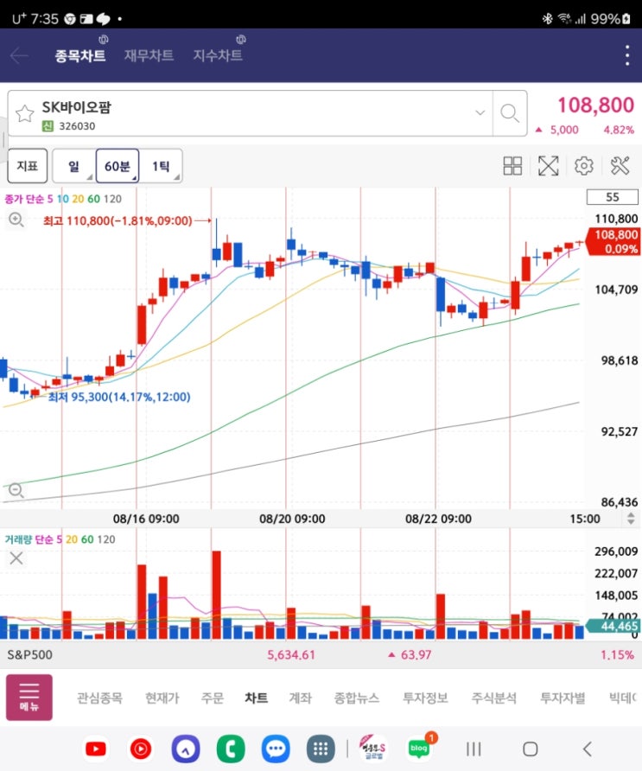Zoom out on the chart

click(x=16, y=490)
